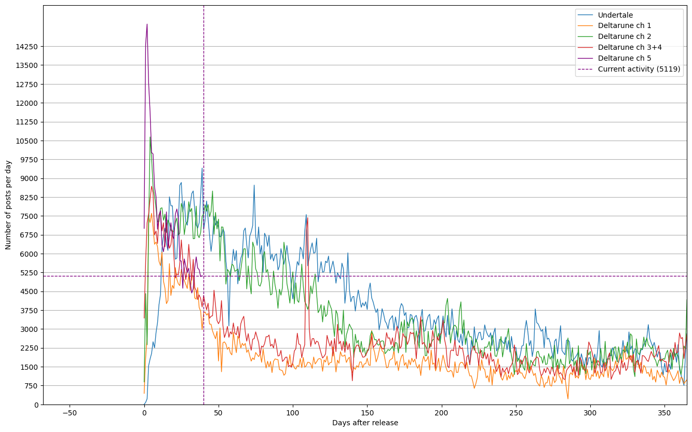Select the 6000 y-axis tick label
This screenshot has height=432, width=692.
pos(31,254)
